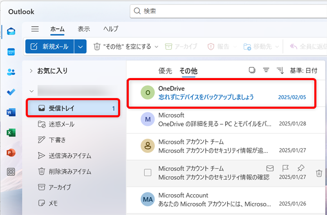
Task: Click the OneDrive sender avatar
Action: point(148,92)
